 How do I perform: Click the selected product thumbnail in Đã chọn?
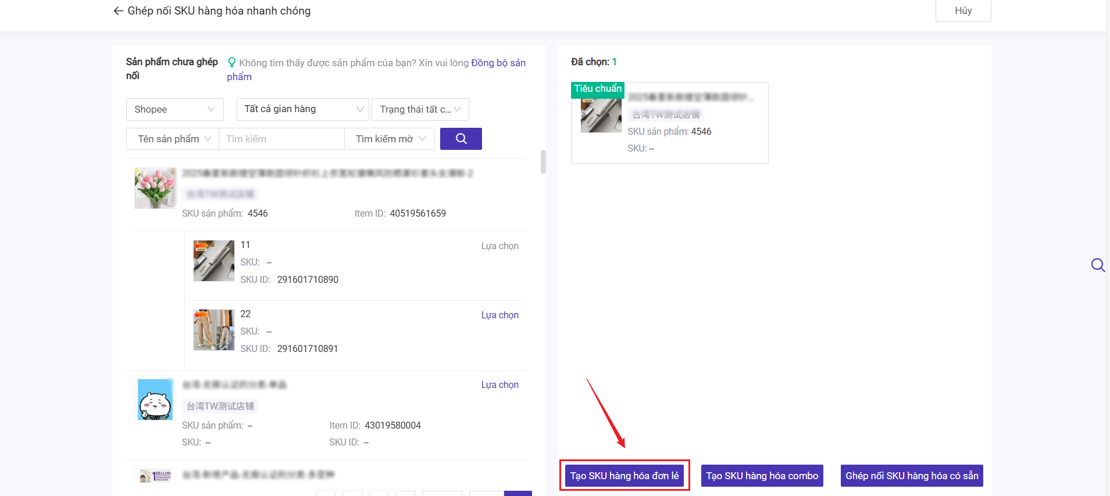(x=601, y=115)
